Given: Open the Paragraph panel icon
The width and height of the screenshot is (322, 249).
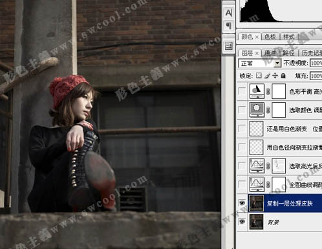Looking at the screenshot, I should click(228, 26).
